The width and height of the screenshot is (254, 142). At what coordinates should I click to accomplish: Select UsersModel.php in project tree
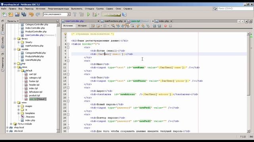(33, 60)
